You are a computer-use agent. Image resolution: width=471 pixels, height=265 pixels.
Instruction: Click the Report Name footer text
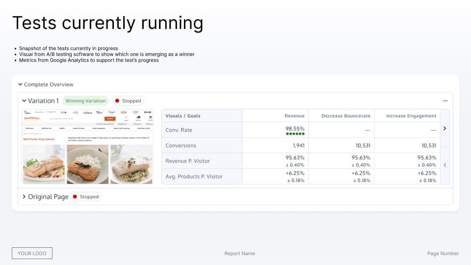click(x=239, y=254)
